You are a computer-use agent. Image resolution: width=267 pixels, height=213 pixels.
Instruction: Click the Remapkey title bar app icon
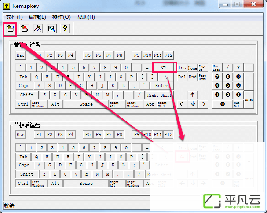click(x=7, y=6)
